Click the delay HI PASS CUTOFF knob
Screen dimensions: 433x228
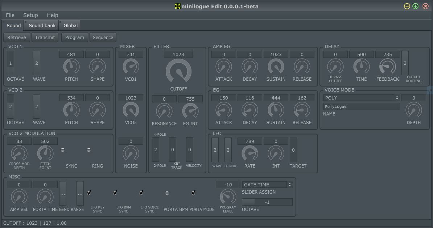(x=335, y=67)
